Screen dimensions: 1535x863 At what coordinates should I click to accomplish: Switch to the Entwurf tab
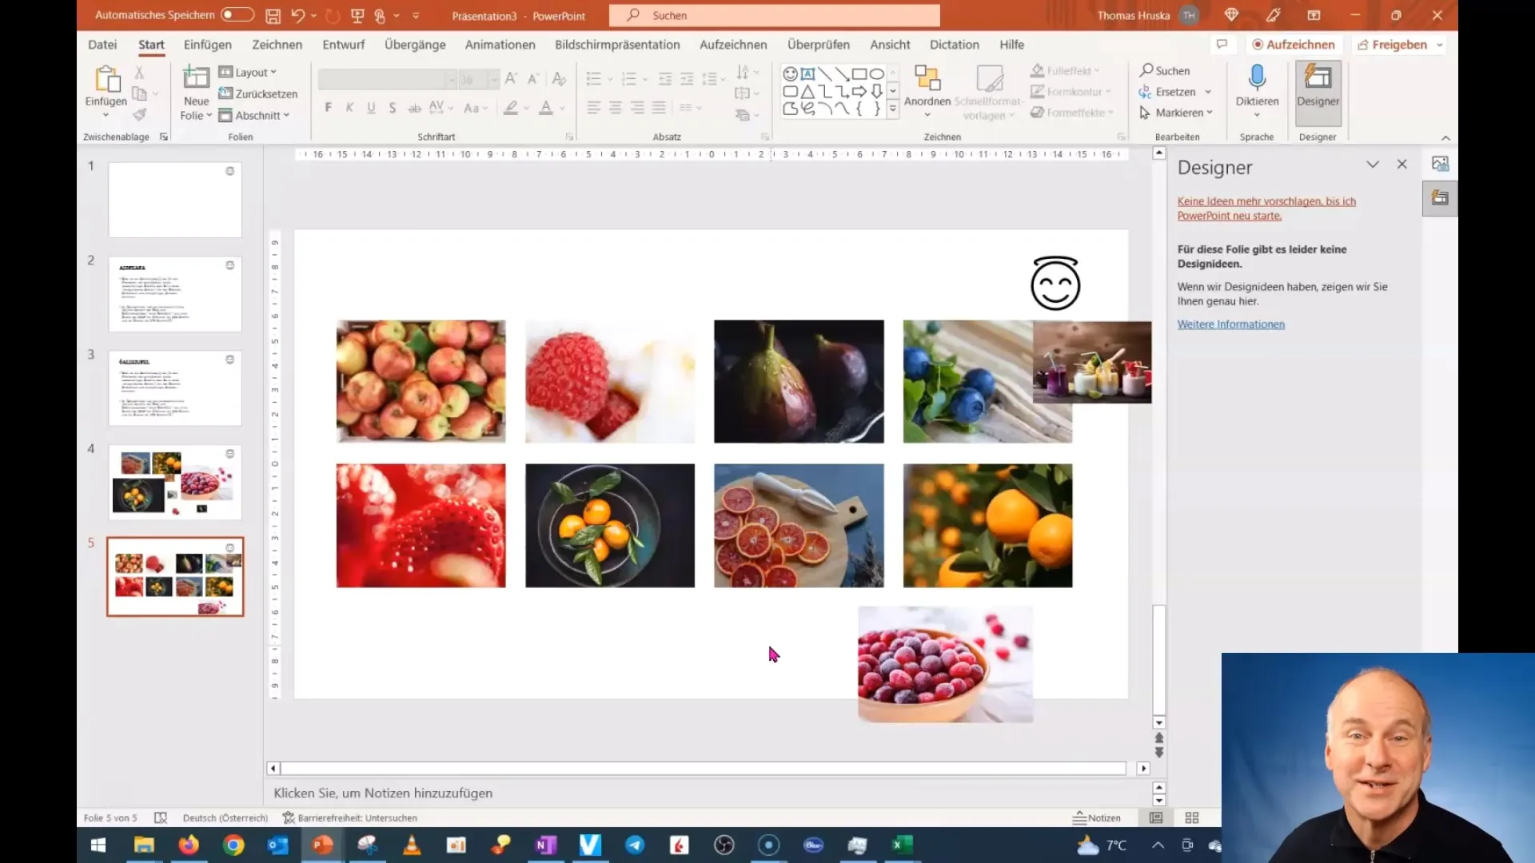344,45
